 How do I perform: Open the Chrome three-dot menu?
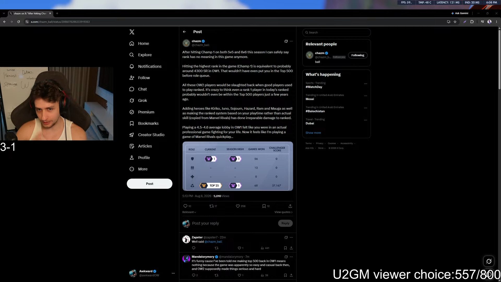[496, 22]
